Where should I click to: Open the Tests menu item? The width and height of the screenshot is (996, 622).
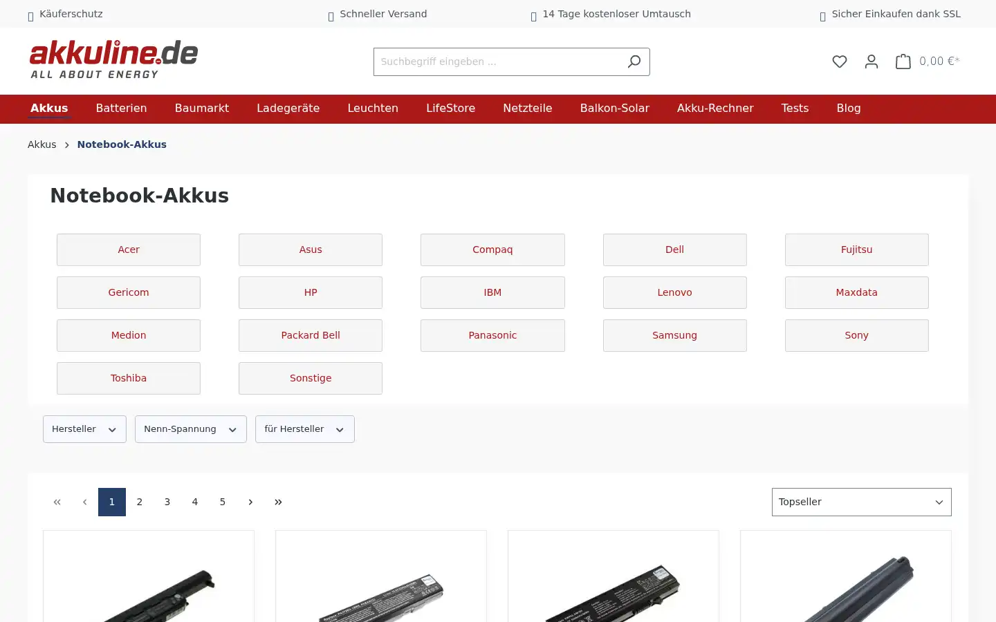795,109
